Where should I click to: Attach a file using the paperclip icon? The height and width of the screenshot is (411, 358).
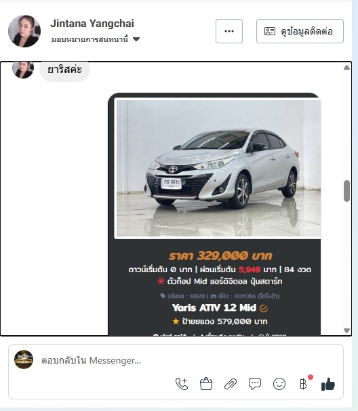[231, 384]
